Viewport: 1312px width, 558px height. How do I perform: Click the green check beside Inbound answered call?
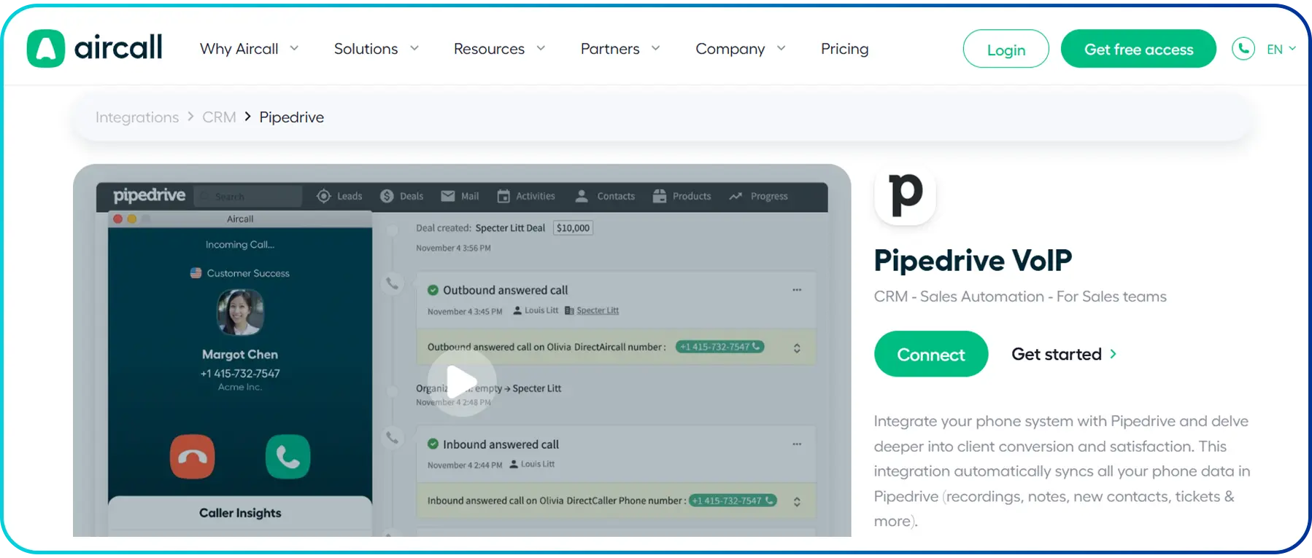(433, 444)
